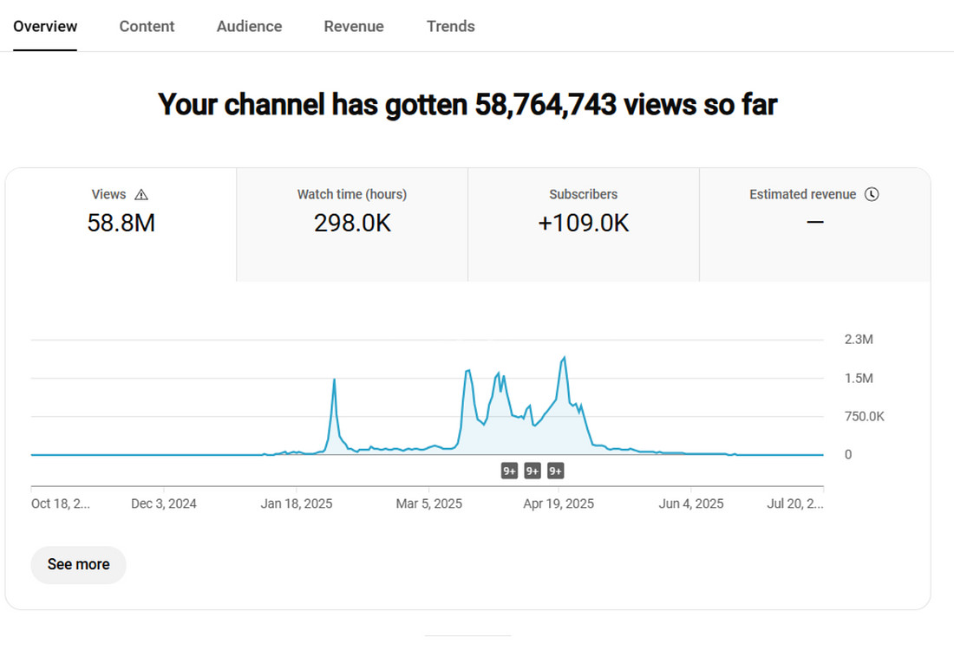Viewport: 954px width, 650px height.
Task: Open the Overview tab
Action: (45, 26)
